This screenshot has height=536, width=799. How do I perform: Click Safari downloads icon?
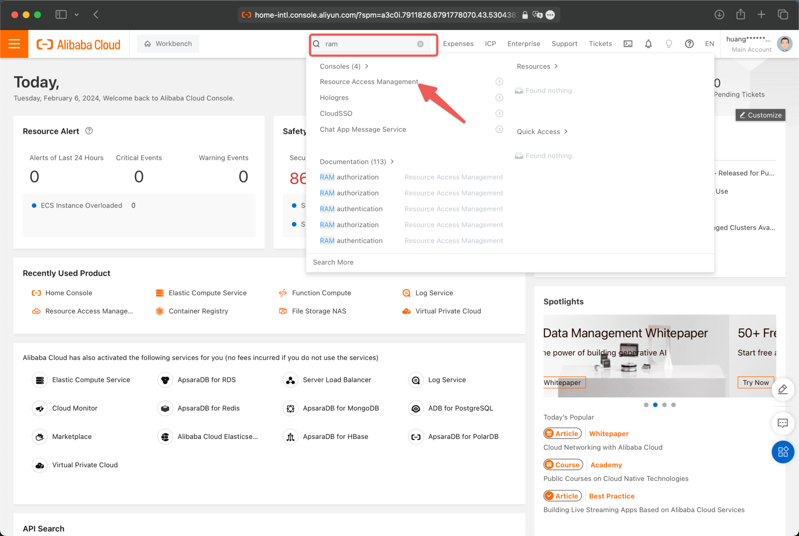(x=719, y=15)
